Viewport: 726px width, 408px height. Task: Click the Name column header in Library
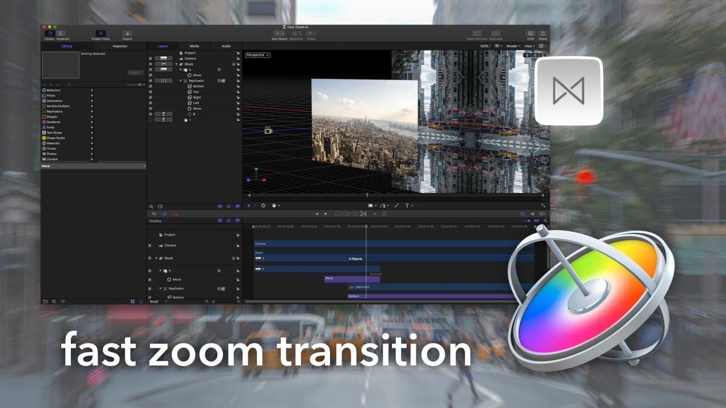(94, 166)
